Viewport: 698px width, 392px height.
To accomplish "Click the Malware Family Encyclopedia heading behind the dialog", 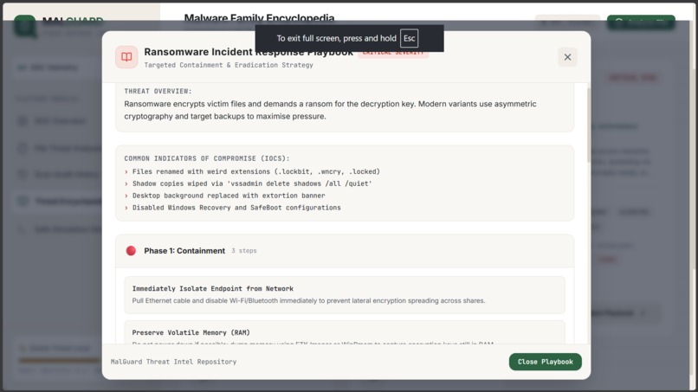I will point(259,18).
